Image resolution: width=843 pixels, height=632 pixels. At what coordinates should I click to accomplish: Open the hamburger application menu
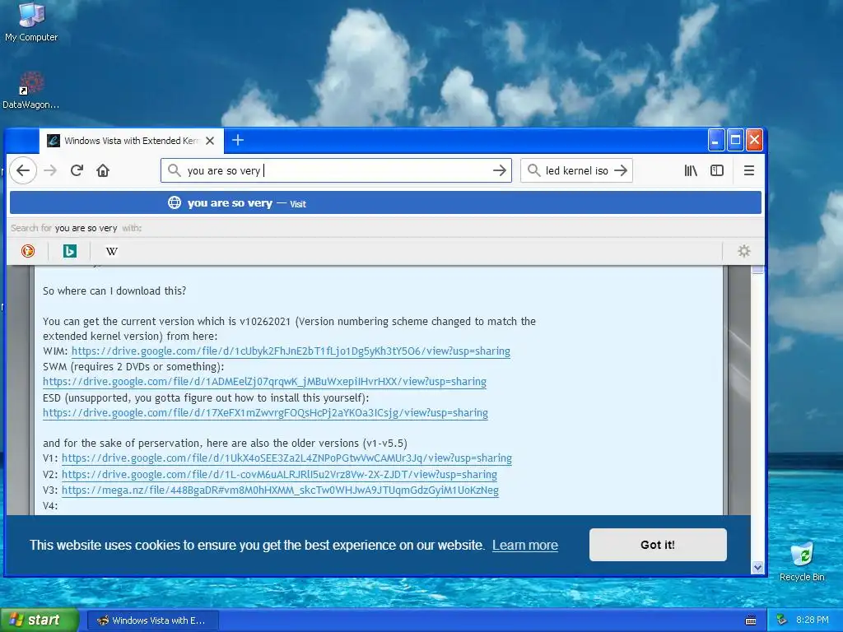click(x=748, y=170)
